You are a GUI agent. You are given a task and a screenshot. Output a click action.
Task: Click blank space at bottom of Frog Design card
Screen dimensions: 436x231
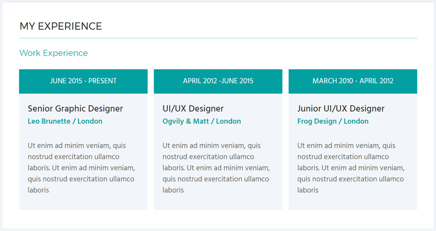click(353, 202)
